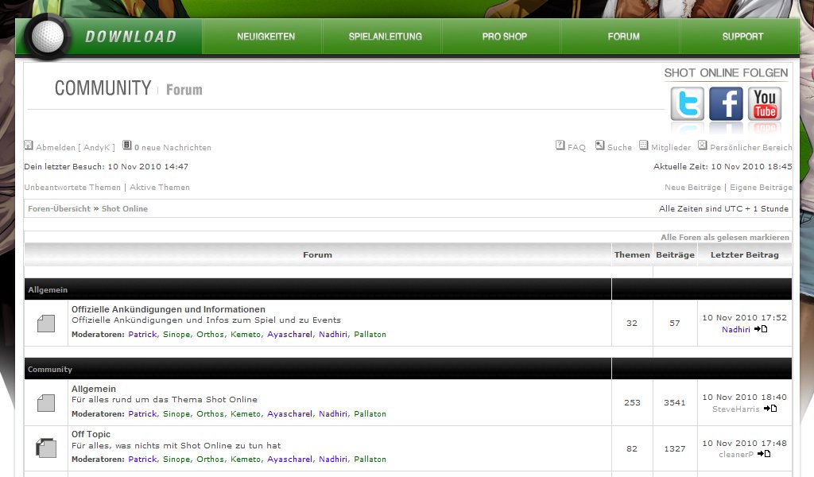
Task: Open the DOWNLOAD navigation item
Action: tap(131, 37)
